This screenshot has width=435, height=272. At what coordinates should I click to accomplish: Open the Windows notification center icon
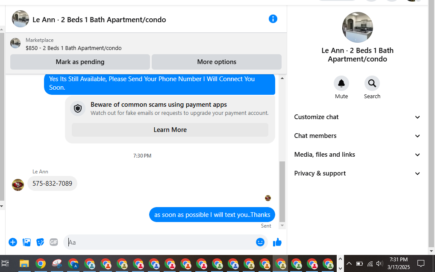(x=421, y=263)
